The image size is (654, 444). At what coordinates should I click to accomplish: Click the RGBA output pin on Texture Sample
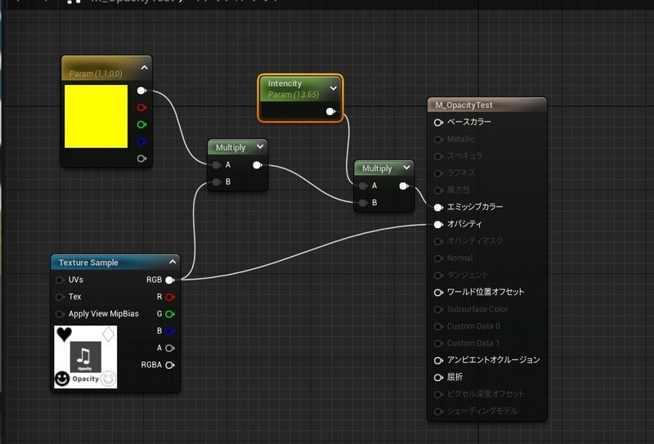click(x=169, y=366)
